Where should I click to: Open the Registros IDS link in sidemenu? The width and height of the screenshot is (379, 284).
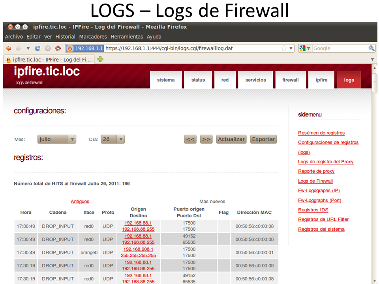pyautogui.click(x=313, y=210)
